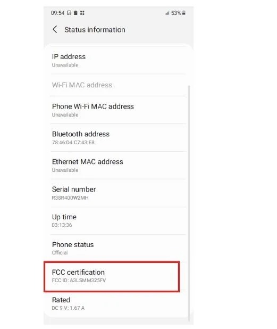Image resolution: width=277 pixels, height=329 pixels.
Task: Tap the Rated DC 9 V entry
Action: (x=119, y=304)
